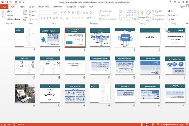Select slide 1 thumbnail
The height and width of the screenshot is (126, 189).
[x=175, y=38]
